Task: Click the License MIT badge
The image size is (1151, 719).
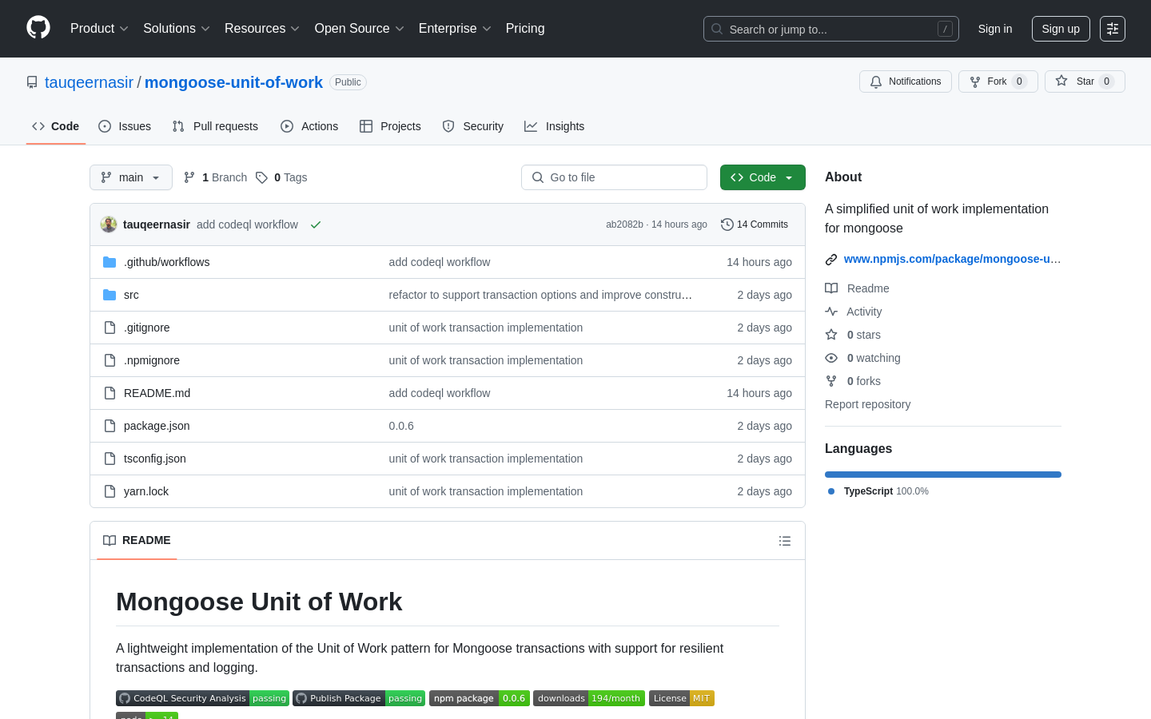Action: tap(682, 698)
